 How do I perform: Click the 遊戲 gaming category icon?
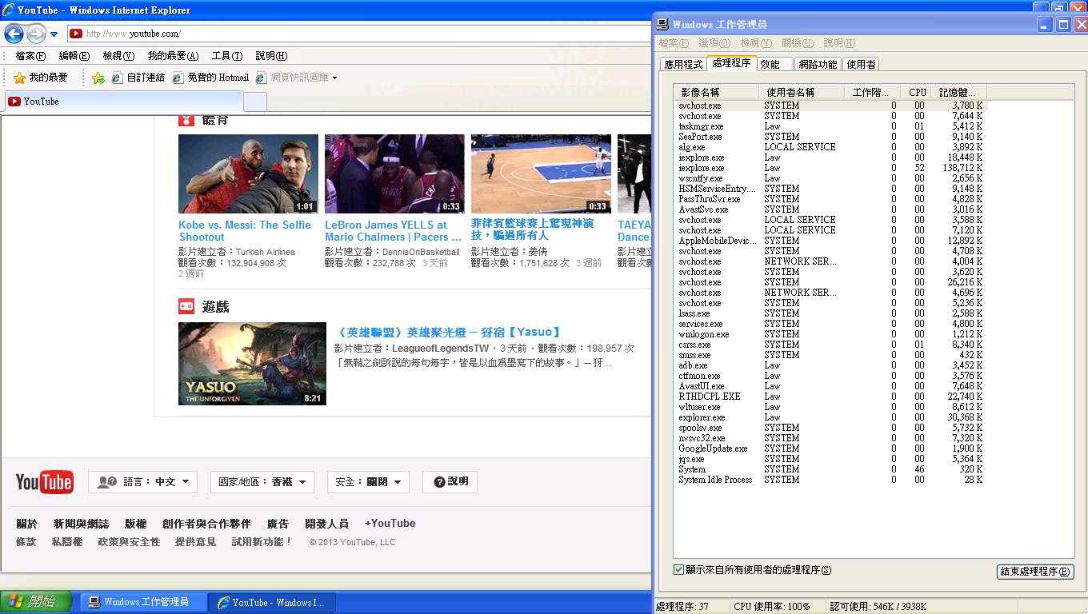[186, 306]
